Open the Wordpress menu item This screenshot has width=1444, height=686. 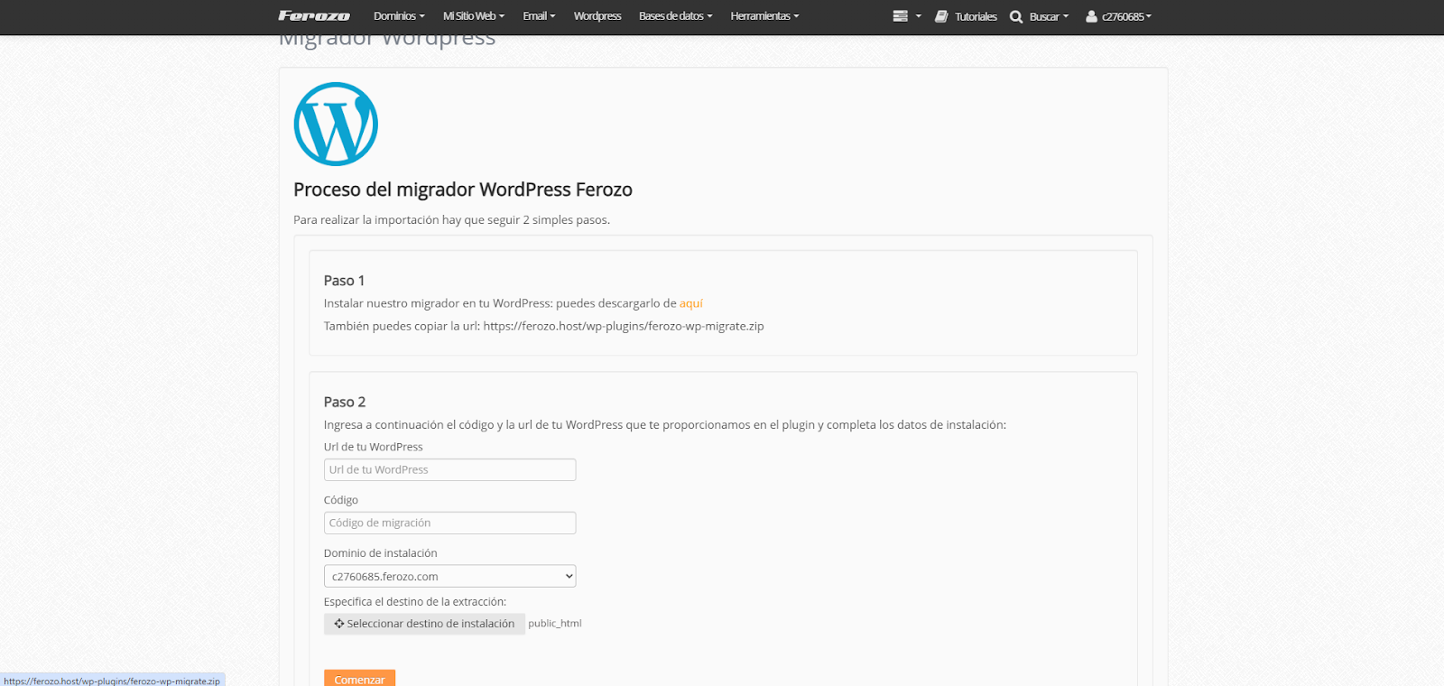tap(597, 16)
